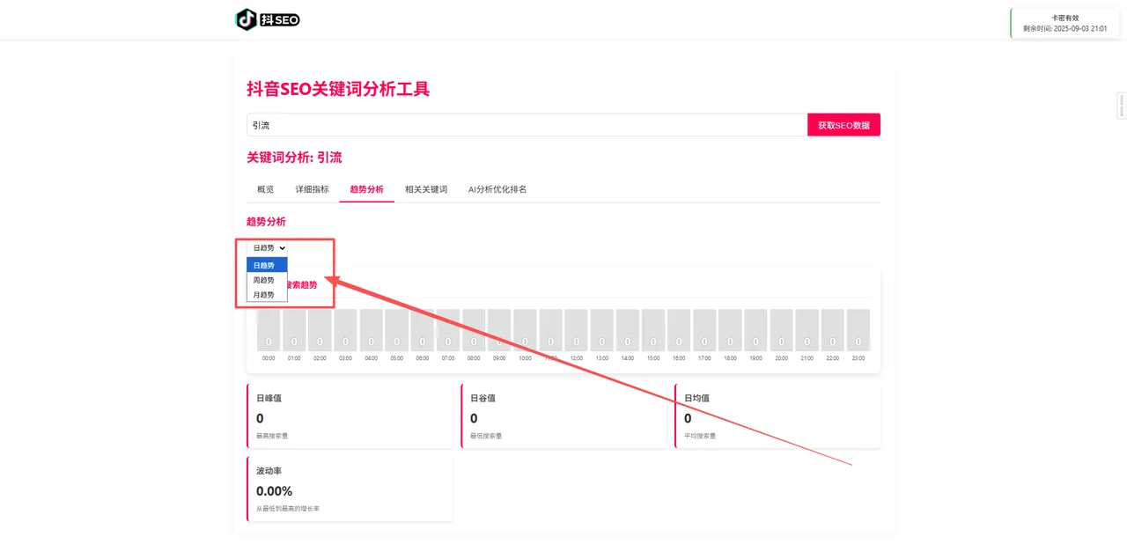
Task: Select the 13:00 bar in the trend chart
Action: coord(601,330)
